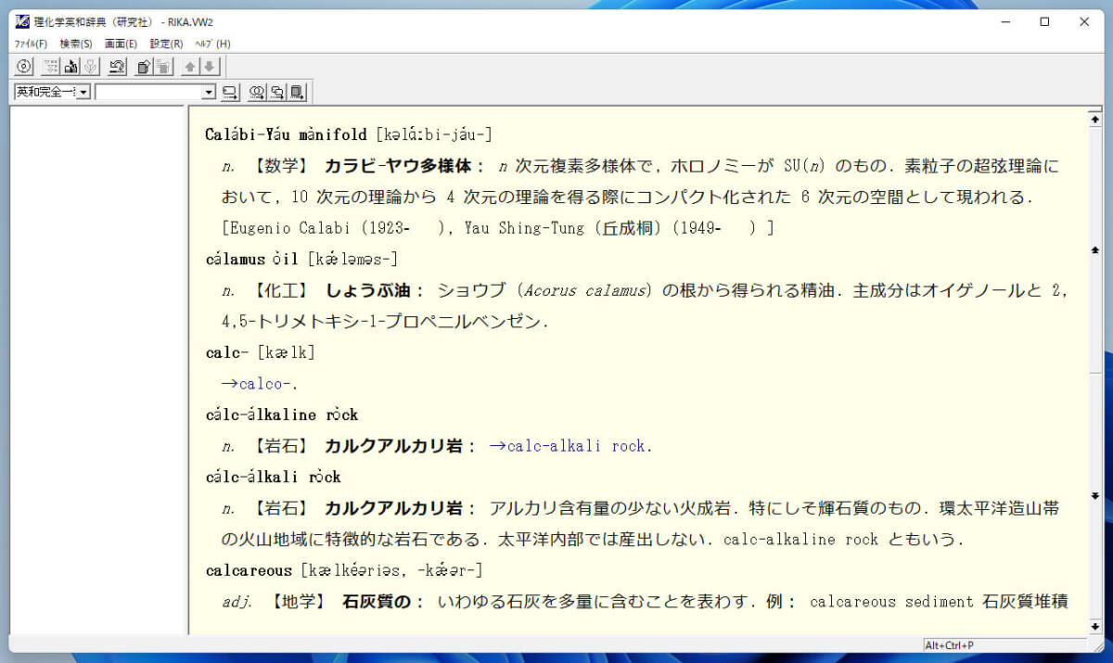Click the calcareous headword
1113x663 pixels.
pyautogui.click(x=249, y=570)
